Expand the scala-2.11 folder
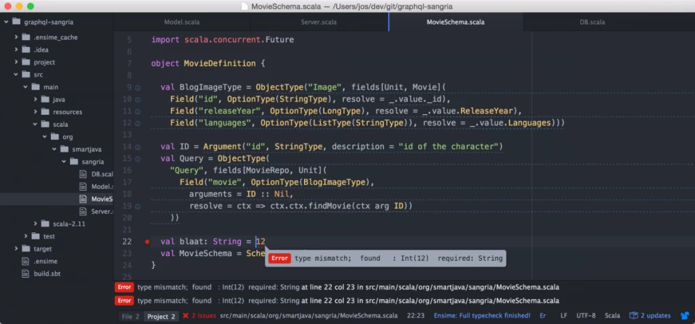This screenshot has height=324, width=695. pyautogui.click(x=35, y=223)
